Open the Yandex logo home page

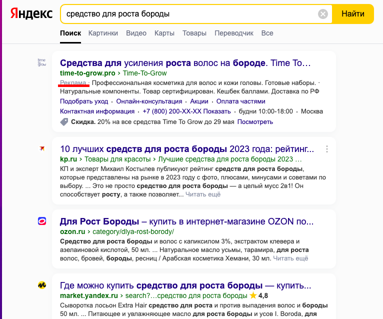coord(31,13)
